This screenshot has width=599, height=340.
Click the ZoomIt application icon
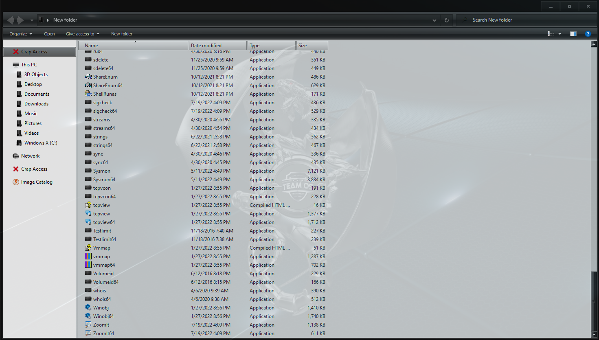[x=88, y=325]
